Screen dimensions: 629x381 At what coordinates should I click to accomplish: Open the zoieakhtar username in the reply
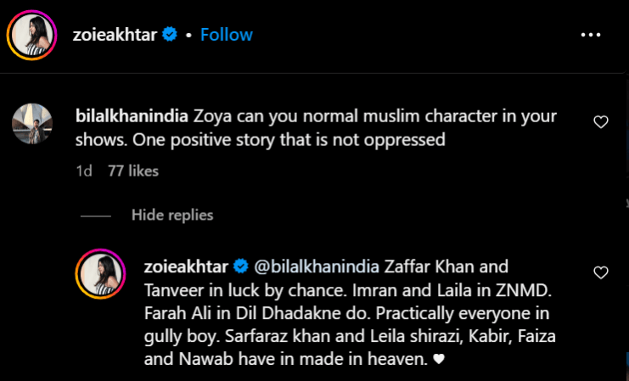pyautogui.click(x=187, y=267)
